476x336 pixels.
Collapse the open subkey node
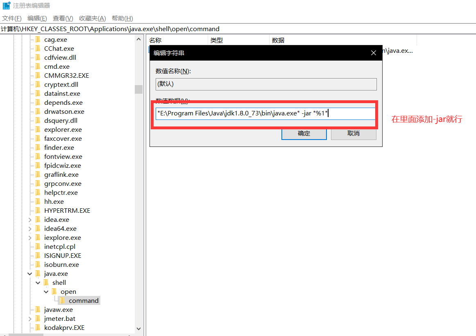(x=46, y=291)
